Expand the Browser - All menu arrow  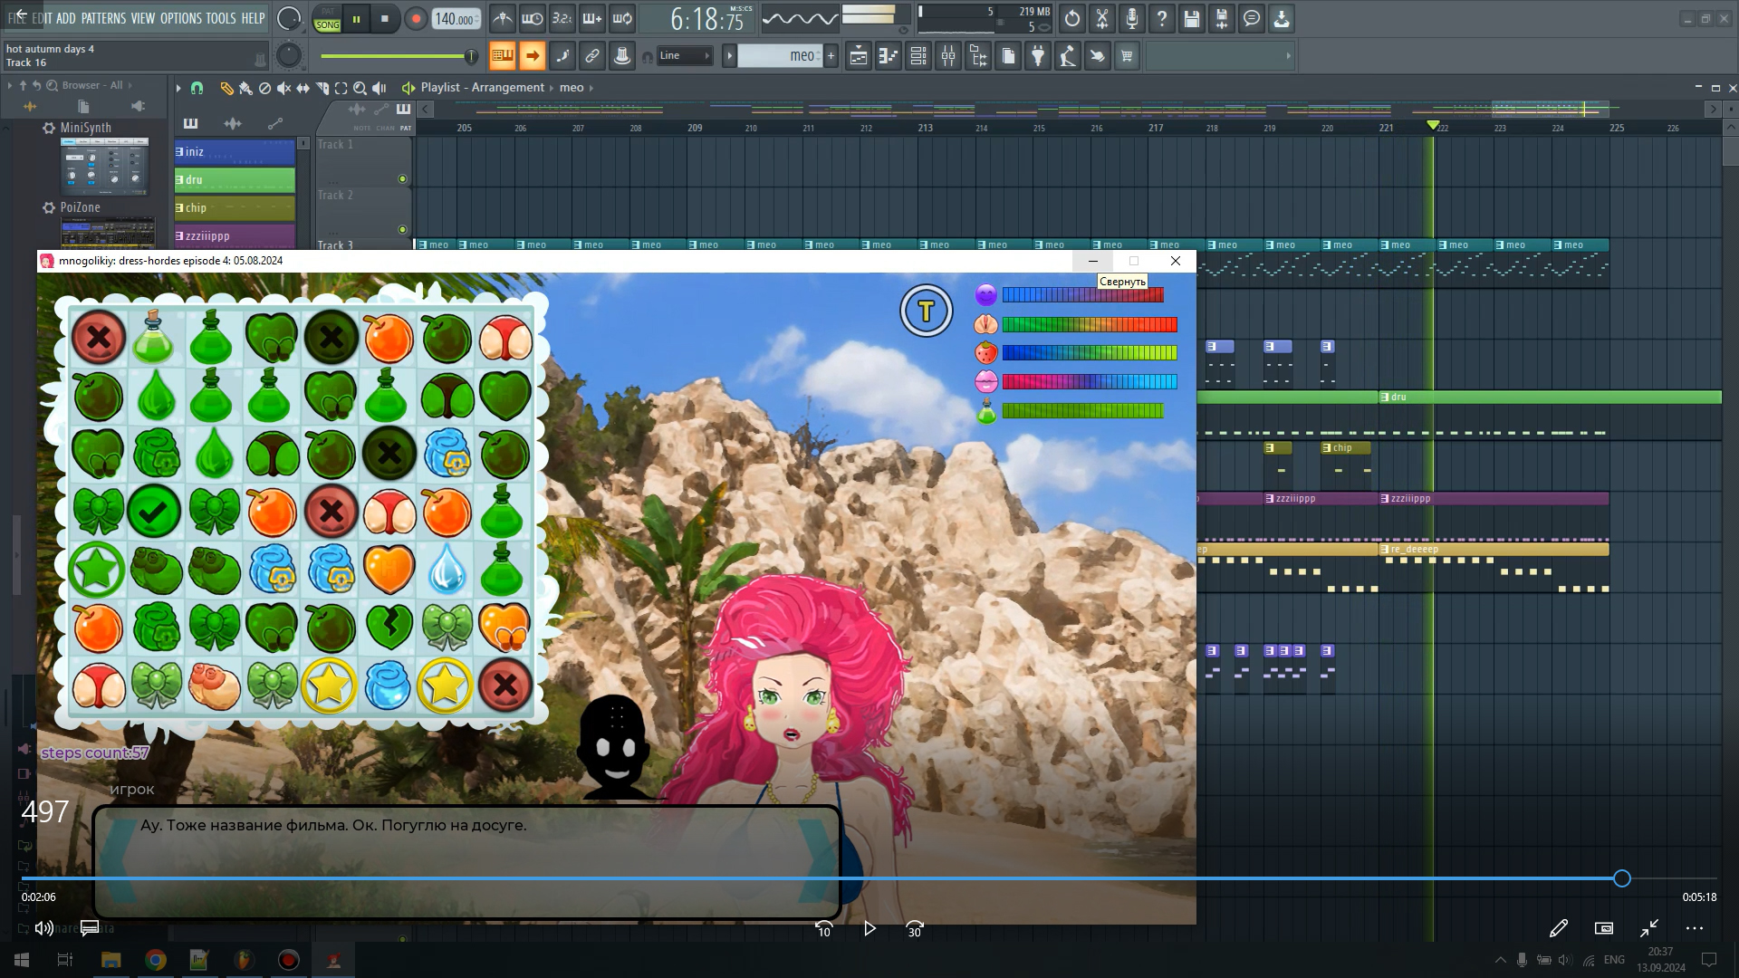[130, 85]
